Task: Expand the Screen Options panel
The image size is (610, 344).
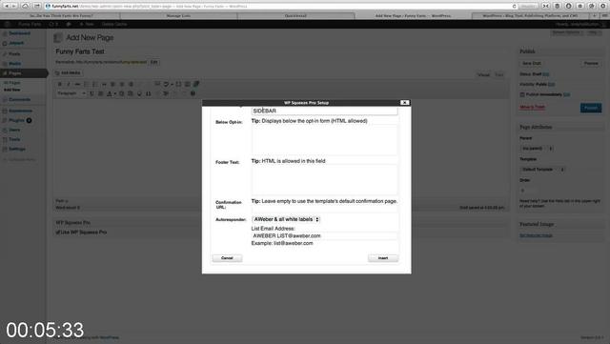Action: click(x=567, y=32)
